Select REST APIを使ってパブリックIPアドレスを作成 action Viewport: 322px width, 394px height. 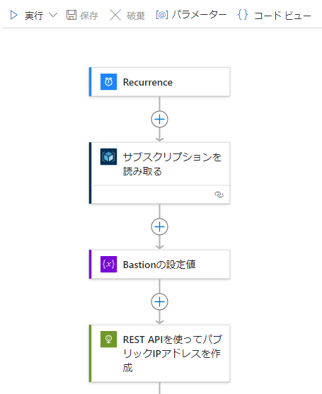[x=160, y=353]
